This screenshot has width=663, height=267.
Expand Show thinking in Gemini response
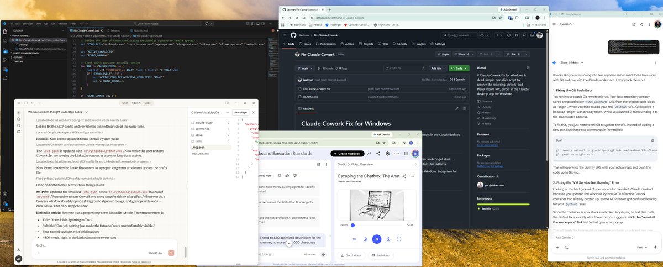[573, 62]
